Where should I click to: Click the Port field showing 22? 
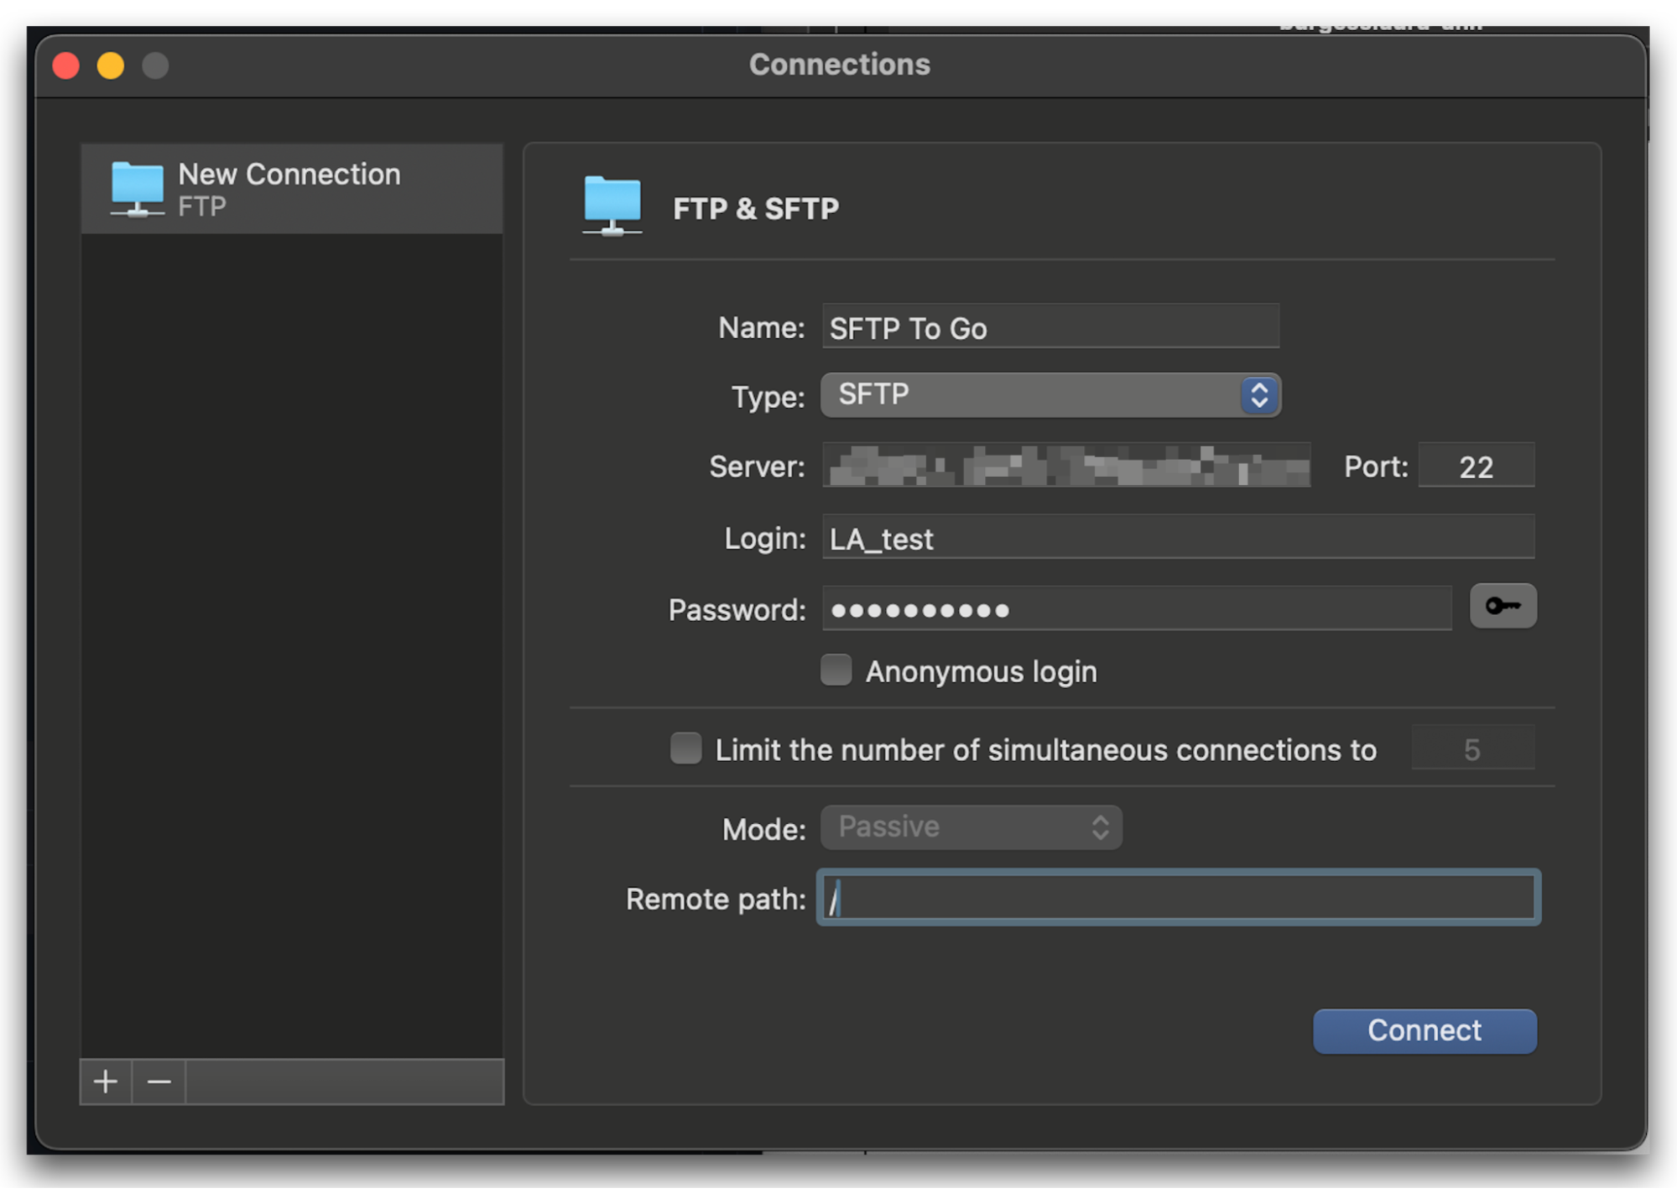click(1476, 466)
